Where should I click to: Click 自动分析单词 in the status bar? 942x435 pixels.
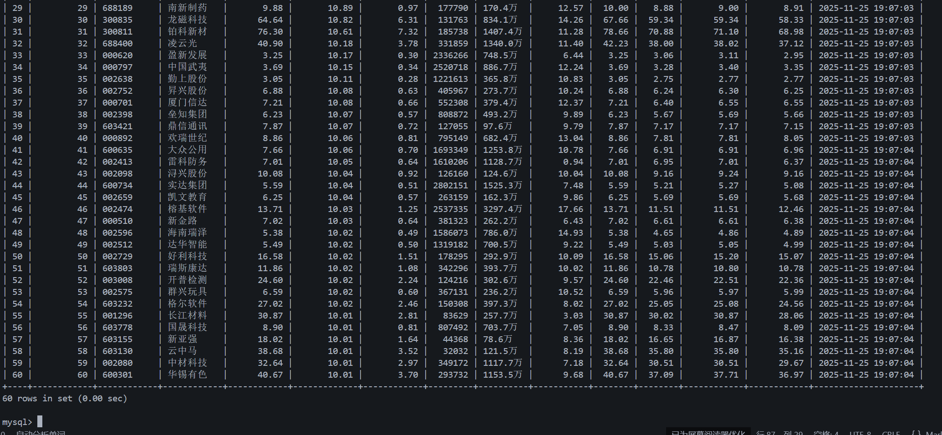point(41,433)
